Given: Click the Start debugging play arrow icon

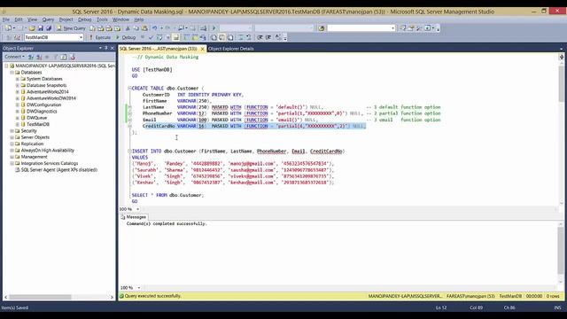Looking at the screenshot, I should 214,27.
